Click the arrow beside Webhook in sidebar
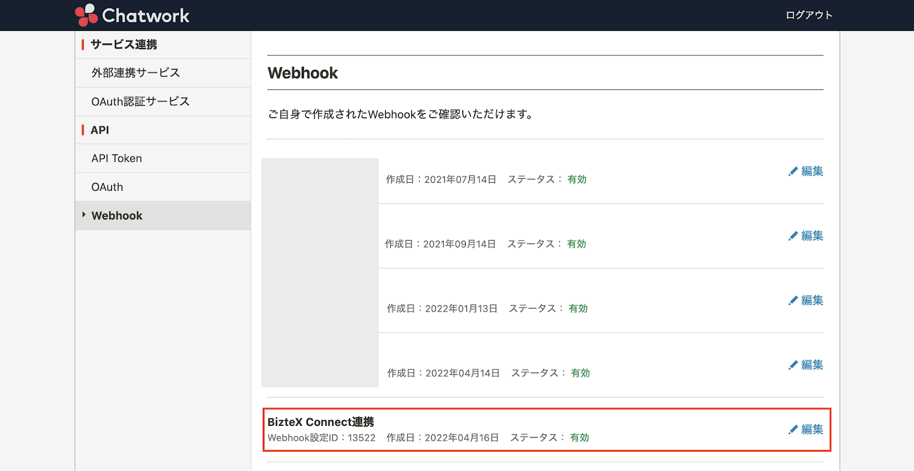The height and width of the screenshot is (471, 914). [x=84, y=215]
